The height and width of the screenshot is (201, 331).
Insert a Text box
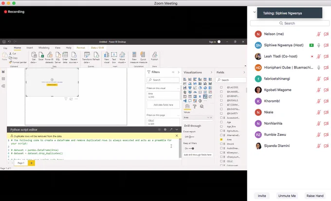114,57
